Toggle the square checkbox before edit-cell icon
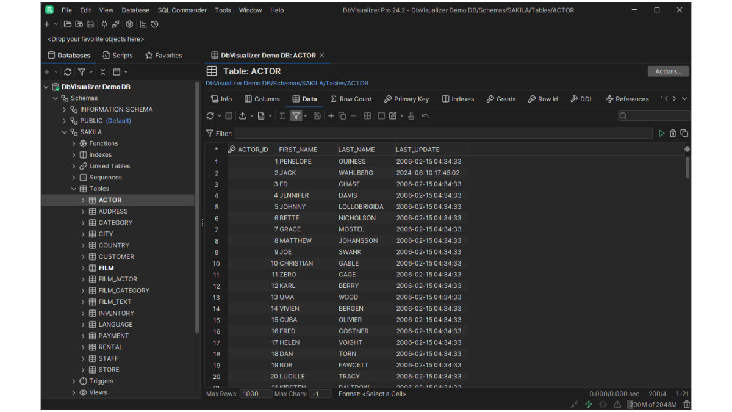This screenshot has width=732, height=412. pyautogui.click(x=381, y=116)
